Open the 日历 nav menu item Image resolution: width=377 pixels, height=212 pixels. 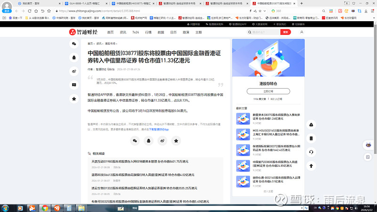[173, 32]
